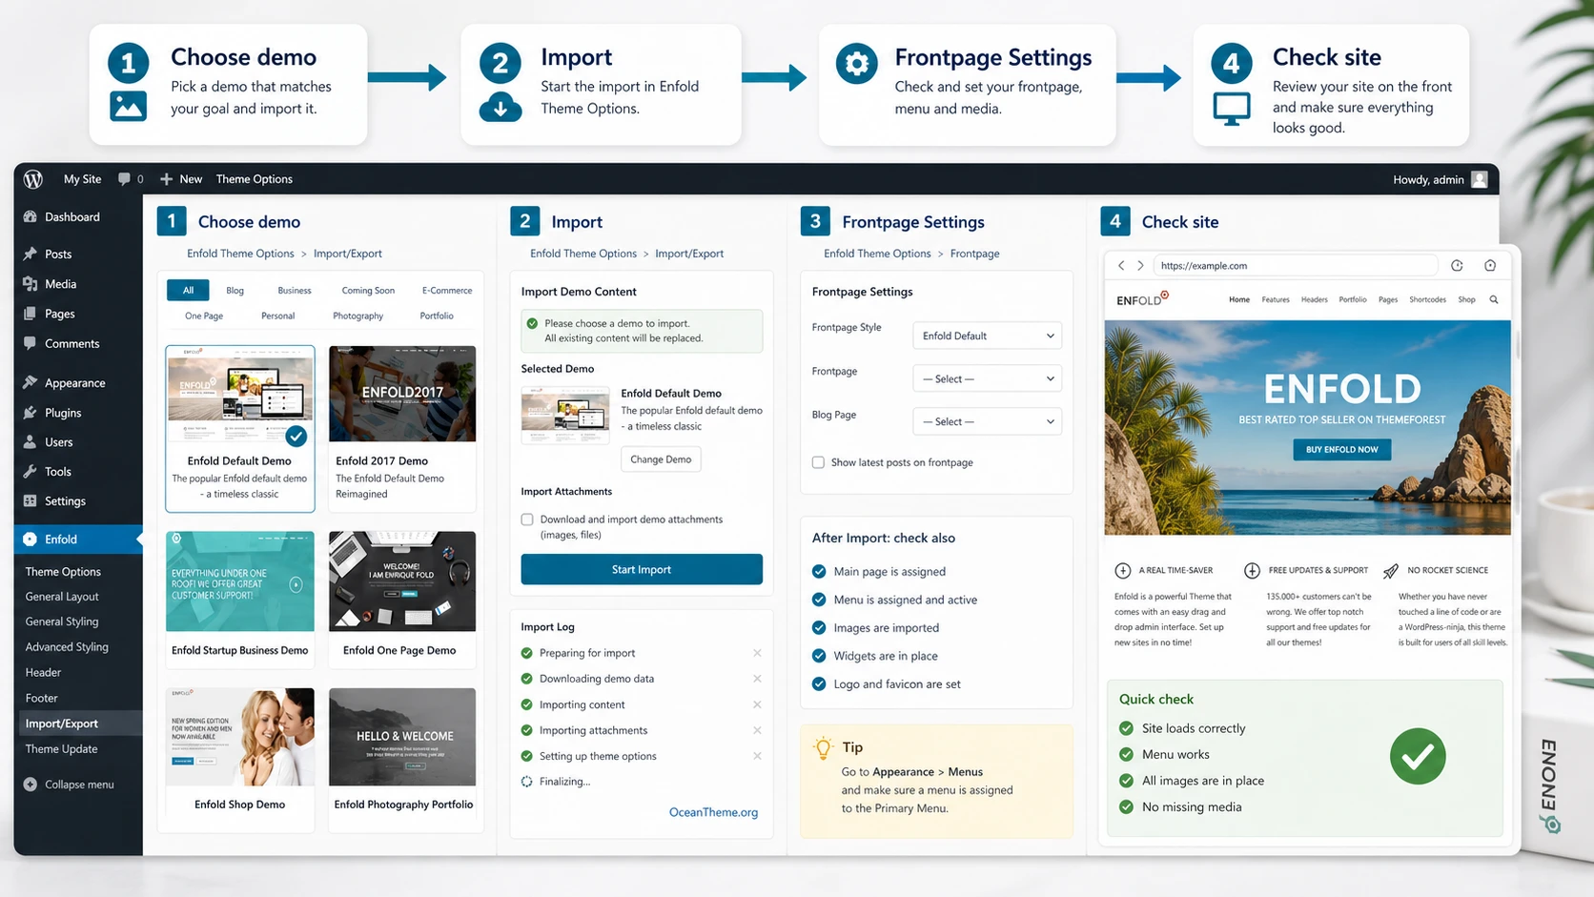Click the Collapse menu arrow icon
Screen dimensions: 1594x897
coord(31,785)
